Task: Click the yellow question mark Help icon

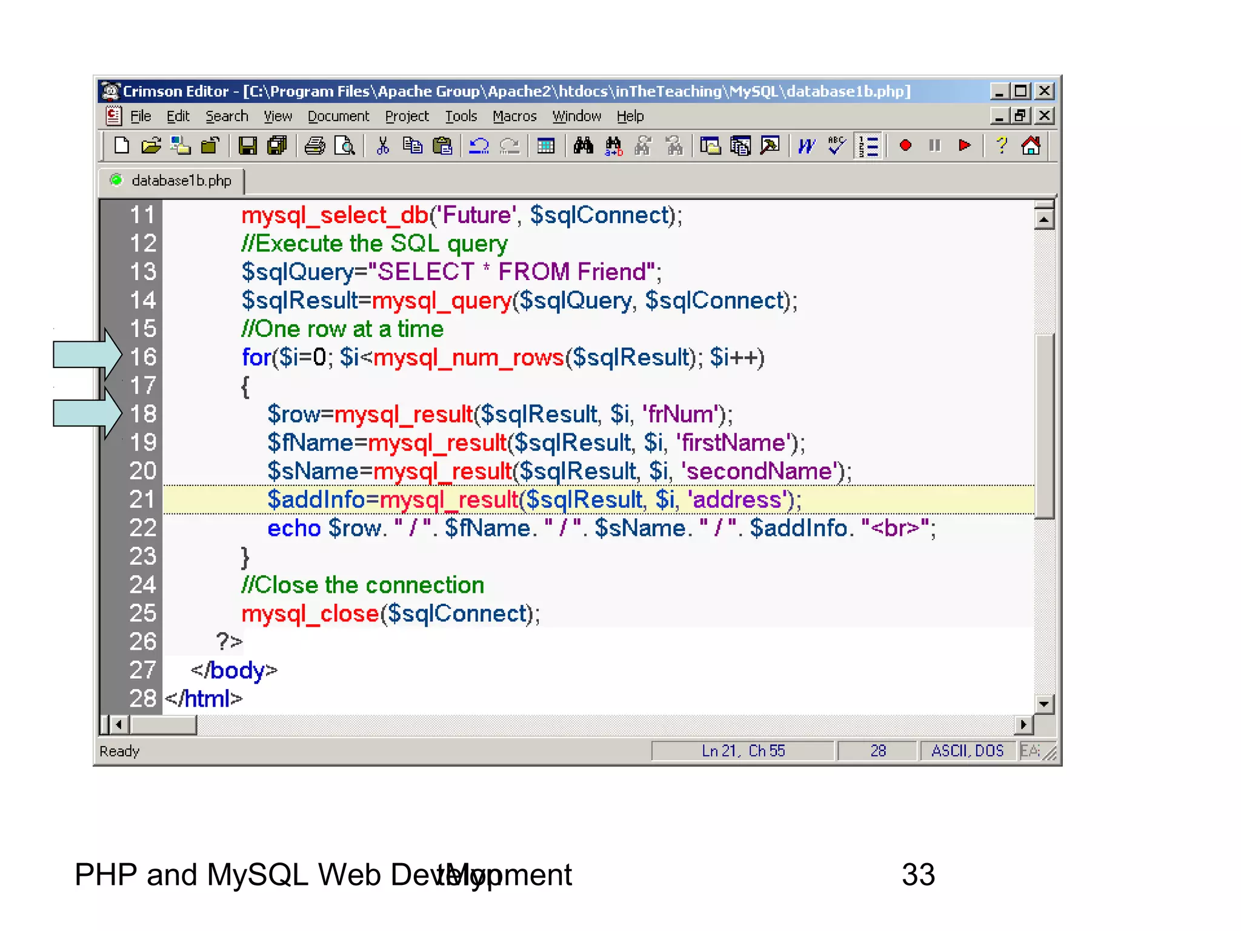Action: click(x=1001, y=145)
